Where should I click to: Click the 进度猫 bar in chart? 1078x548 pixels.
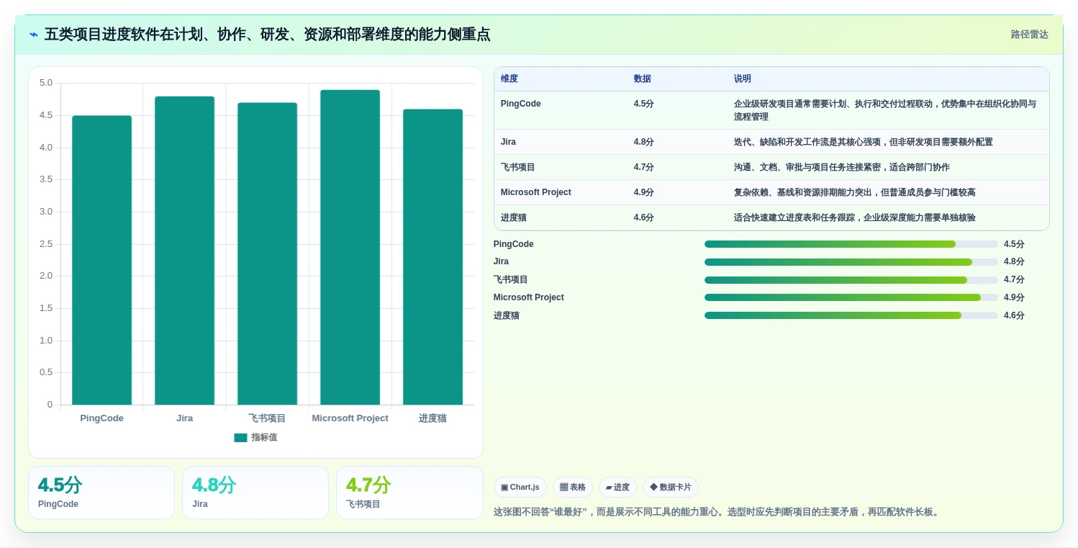tap(432, 257)
